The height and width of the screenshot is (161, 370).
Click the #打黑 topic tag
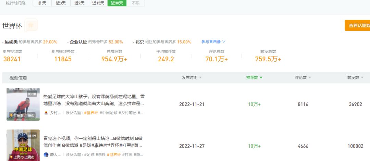pyautogui.click(x=127, y=155)
